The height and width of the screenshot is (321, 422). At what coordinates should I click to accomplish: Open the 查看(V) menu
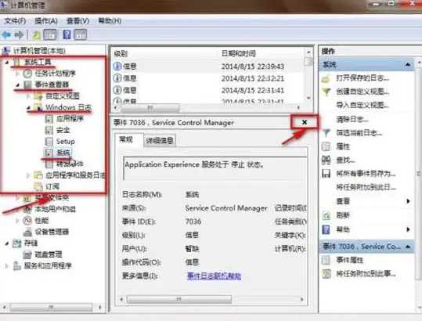click(x=78, y=20)
